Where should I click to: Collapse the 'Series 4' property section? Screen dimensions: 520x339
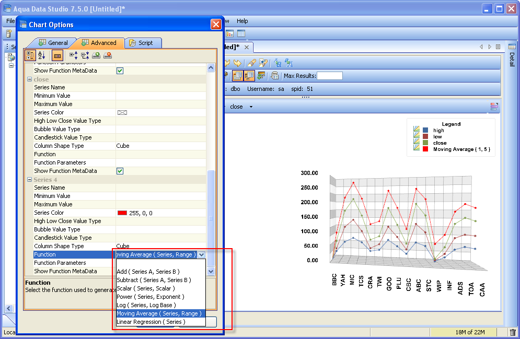(29, 179)
